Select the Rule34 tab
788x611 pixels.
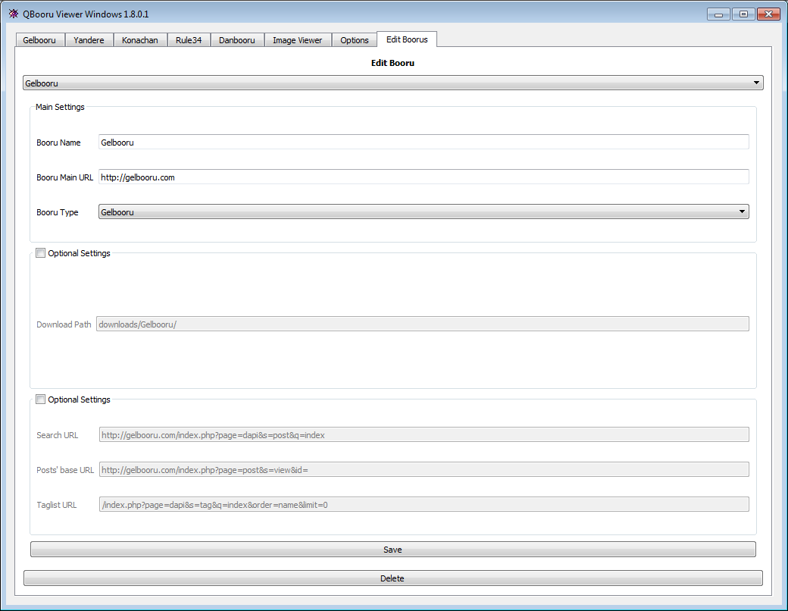[189, 39]
